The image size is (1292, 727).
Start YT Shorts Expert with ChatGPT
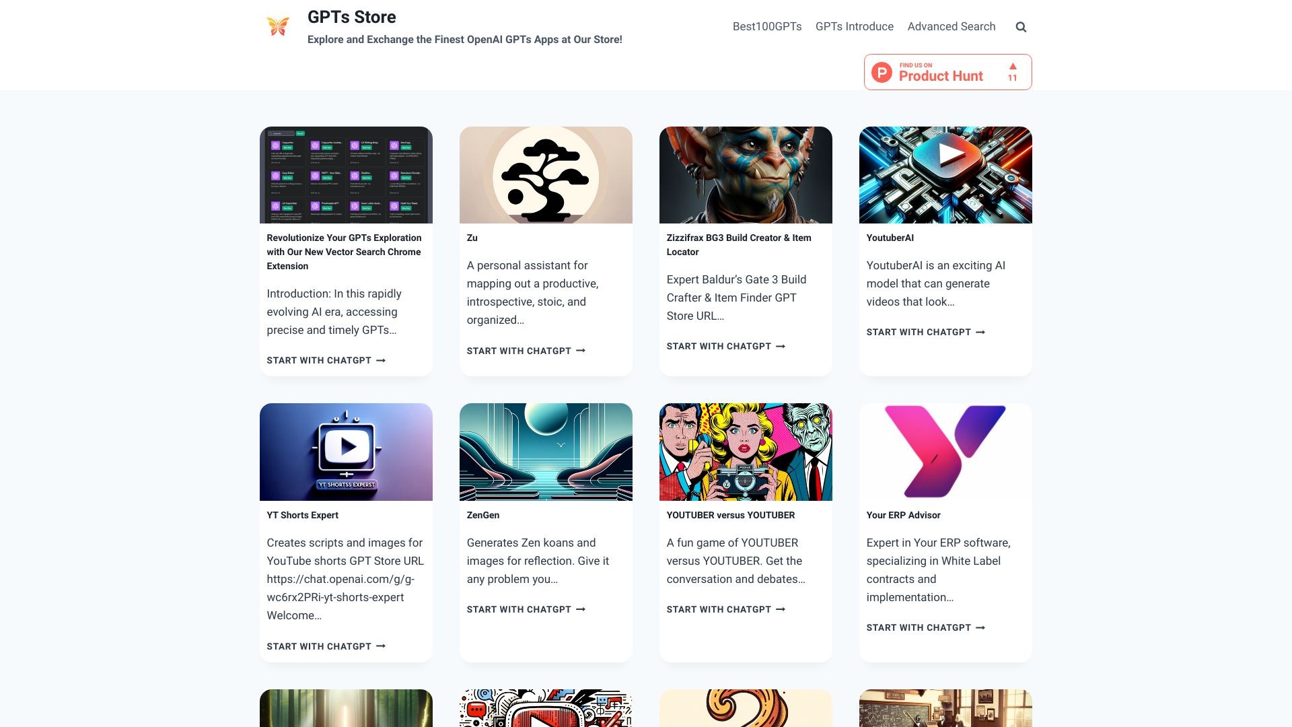[320, 646]
